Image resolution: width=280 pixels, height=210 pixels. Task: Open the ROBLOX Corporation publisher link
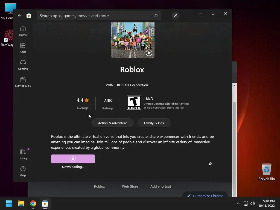coord(132,85)
